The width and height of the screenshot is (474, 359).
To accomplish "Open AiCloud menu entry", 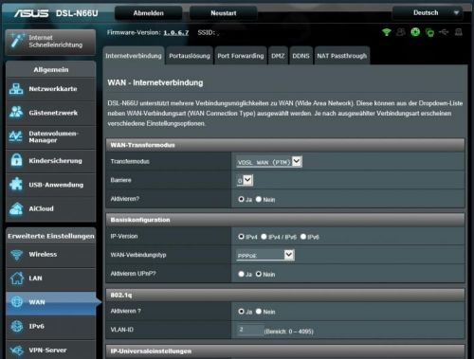I will pyautogui.click(x=51, y=208).
